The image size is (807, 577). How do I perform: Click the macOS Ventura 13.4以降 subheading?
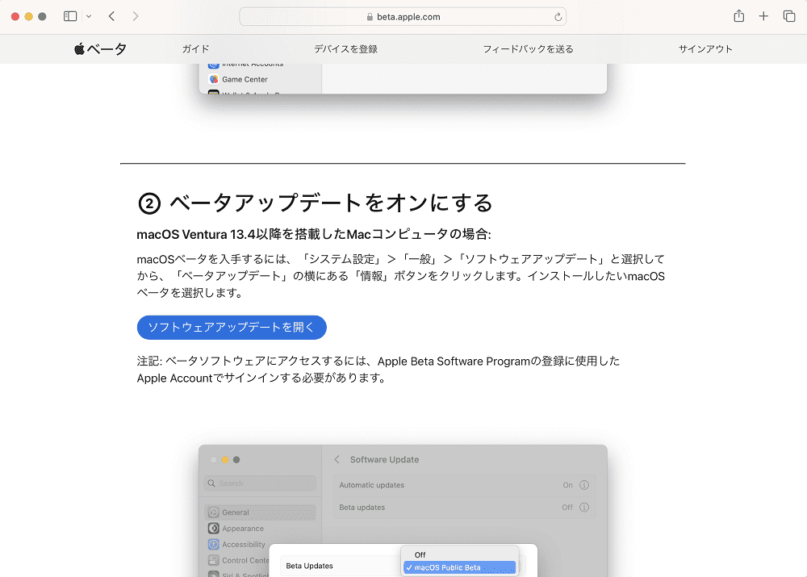[314, 234]
